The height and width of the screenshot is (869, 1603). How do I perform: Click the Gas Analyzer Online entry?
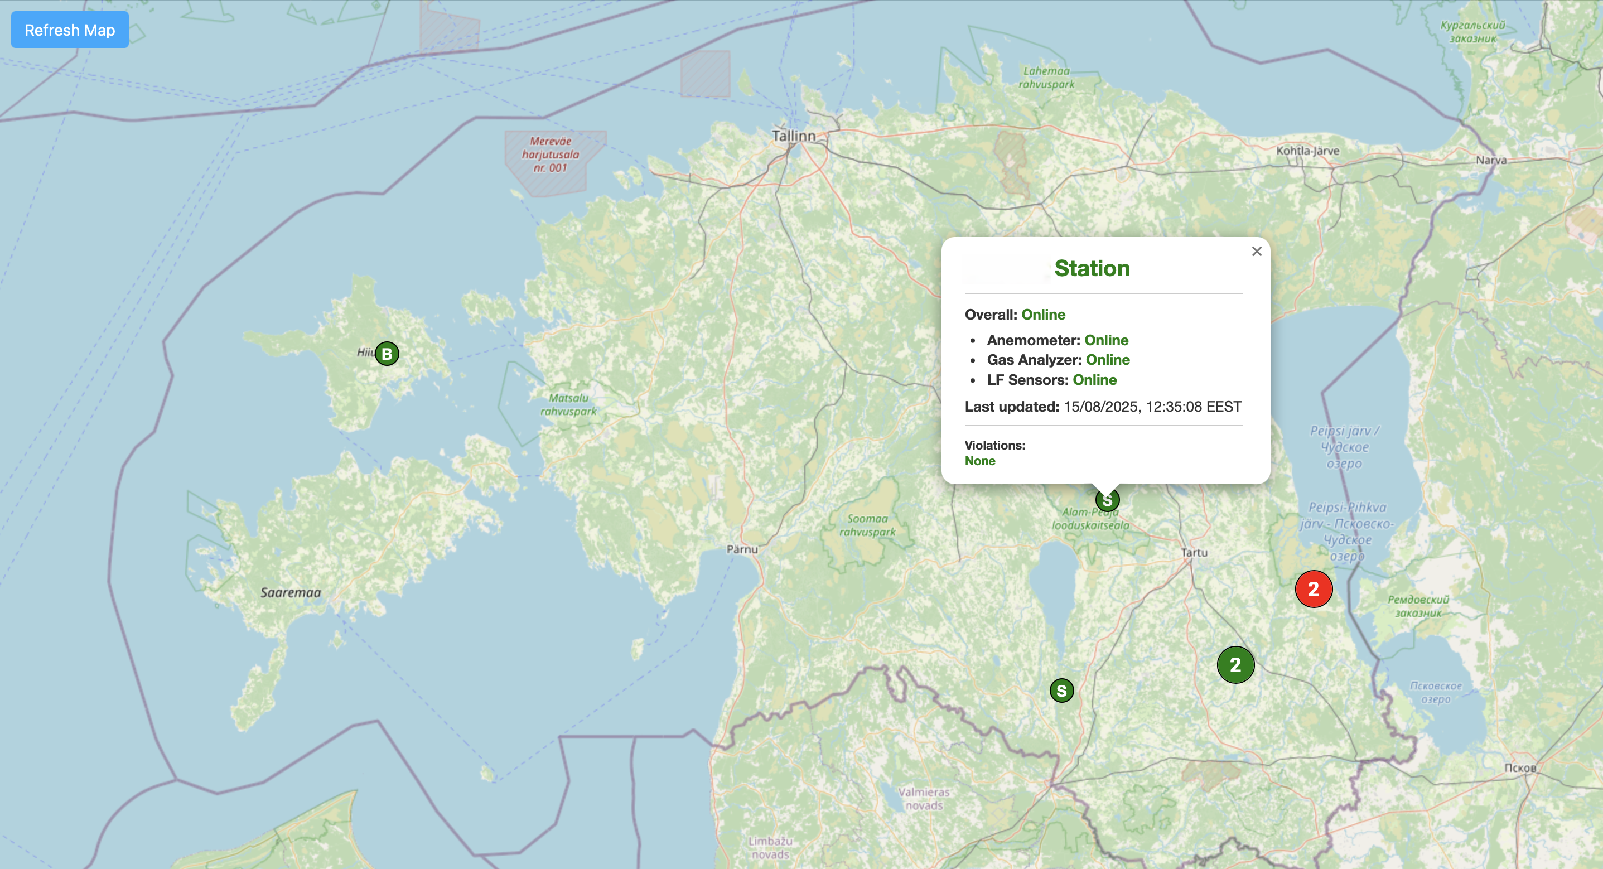click(x=1107, y=360)
